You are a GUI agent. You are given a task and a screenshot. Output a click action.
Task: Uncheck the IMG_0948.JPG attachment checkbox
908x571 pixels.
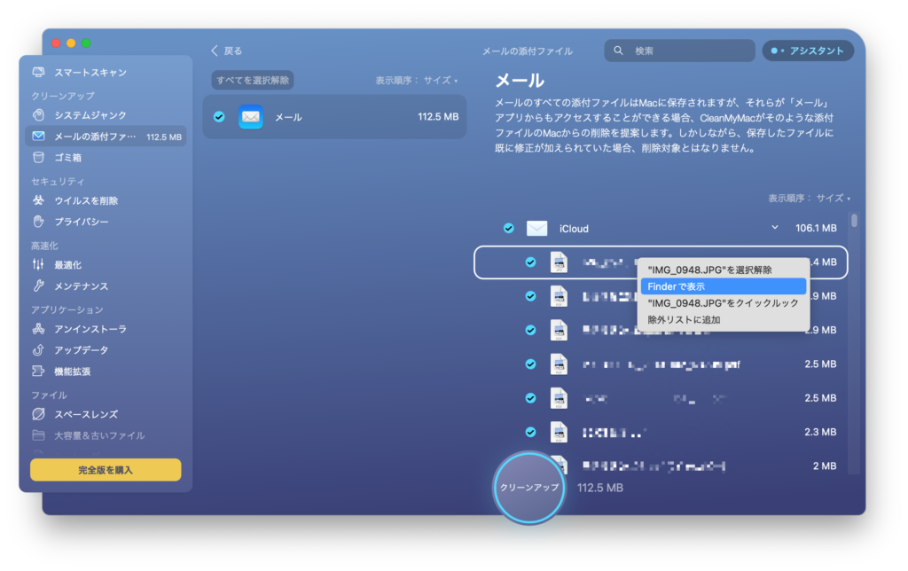530,262
